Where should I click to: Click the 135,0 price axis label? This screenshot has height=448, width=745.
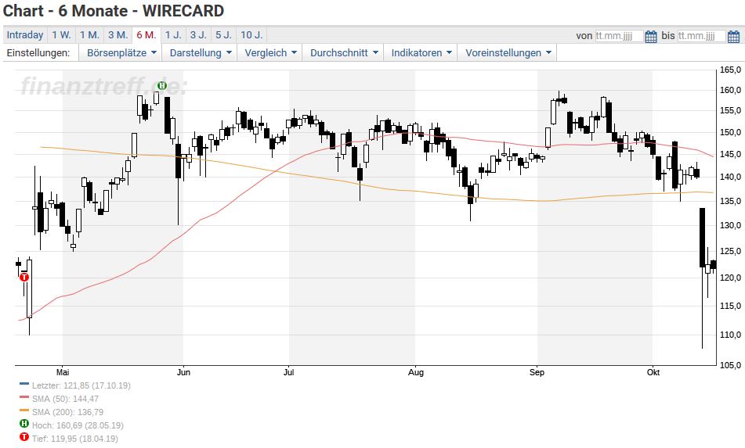coord(730,201)
